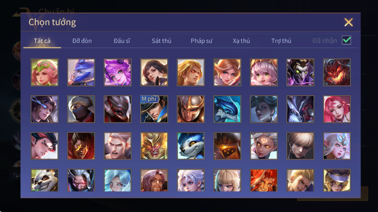The width and height of the screenshot is (378, 212).
Task: Switch to the Xạ thủ tab
Action: click(x=241, y=41)
